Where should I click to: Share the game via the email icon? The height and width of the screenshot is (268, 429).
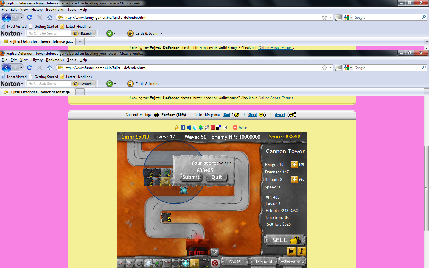pyautogui.click(x=225, y=127)
